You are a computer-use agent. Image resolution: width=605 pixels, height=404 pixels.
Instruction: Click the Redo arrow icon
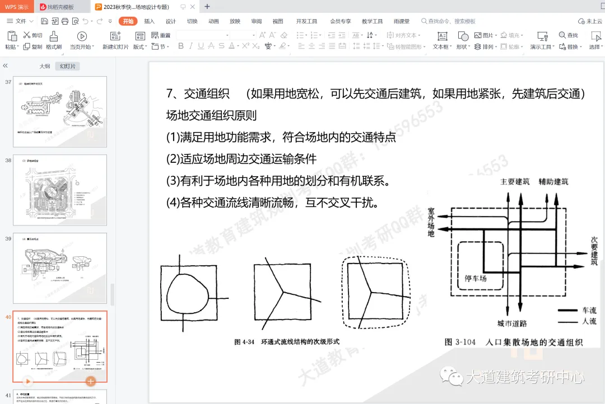point(100,21)
